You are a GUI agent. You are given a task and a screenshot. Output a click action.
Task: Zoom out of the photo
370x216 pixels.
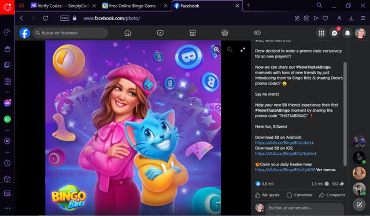pos(230,50)
